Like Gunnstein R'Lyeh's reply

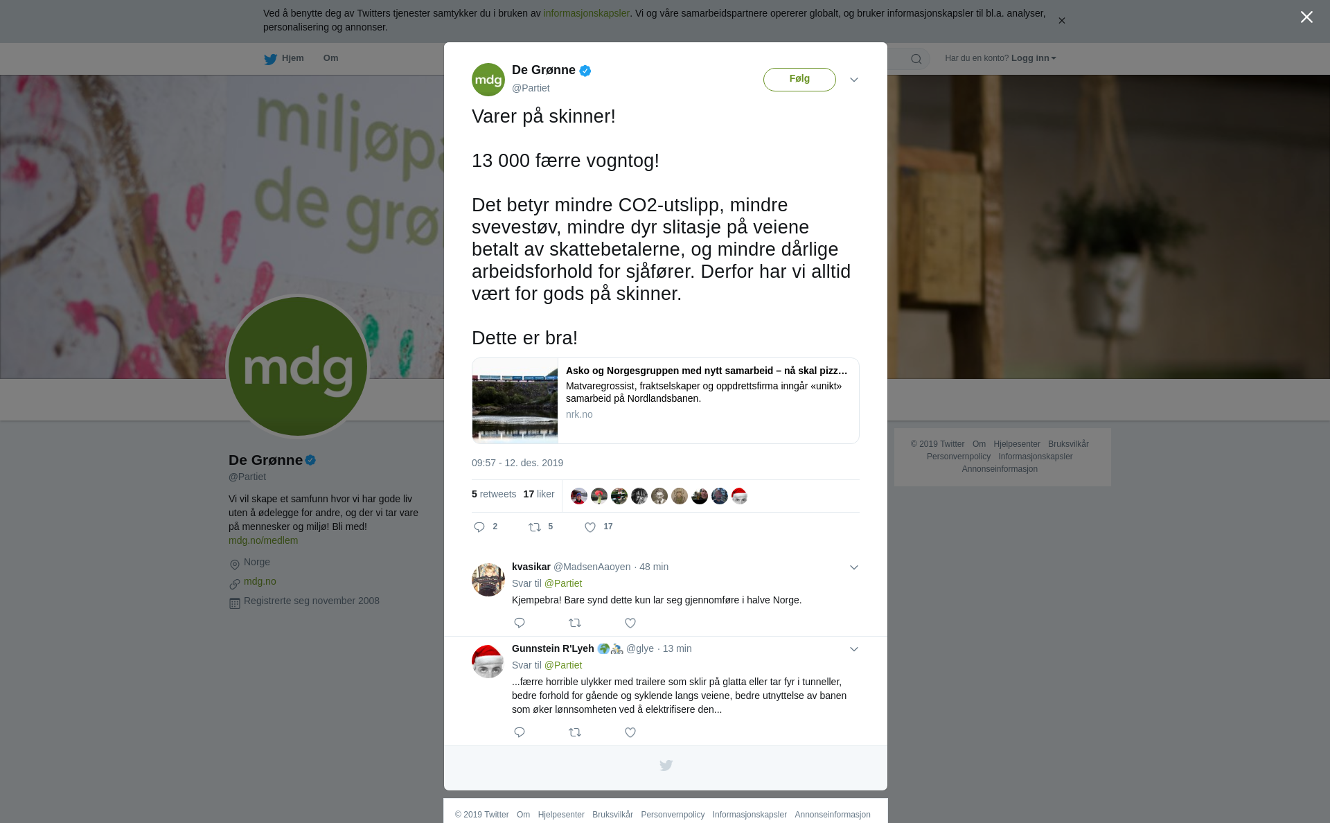point(630,732)
